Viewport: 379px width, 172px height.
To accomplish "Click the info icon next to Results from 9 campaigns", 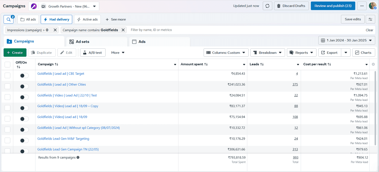I will [x=78, y=157].
